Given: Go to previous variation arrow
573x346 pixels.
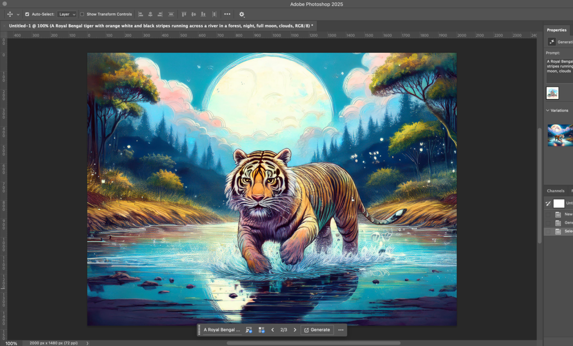Looking at the screenshot, I should (x=272, y=330).
